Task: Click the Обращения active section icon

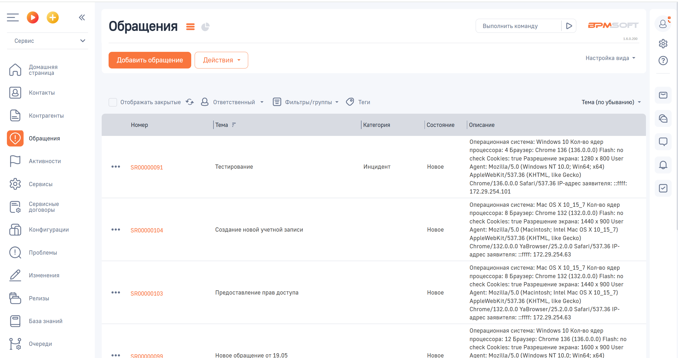Action: point(15,138)
